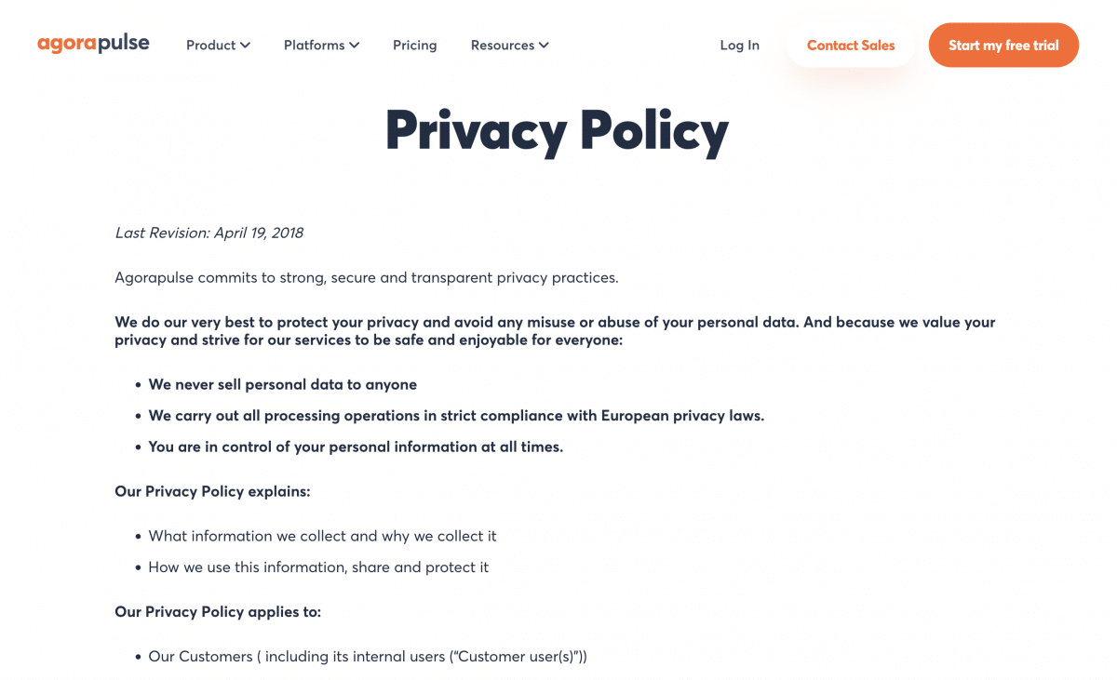
Task: Click the Our Privacy Policy explains heading
Action: (212, 491)
